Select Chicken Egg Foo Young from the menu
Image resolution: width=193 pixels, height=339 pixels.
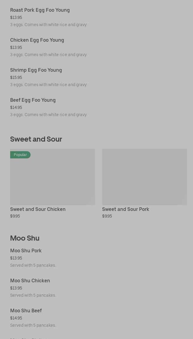pos(37,40)
